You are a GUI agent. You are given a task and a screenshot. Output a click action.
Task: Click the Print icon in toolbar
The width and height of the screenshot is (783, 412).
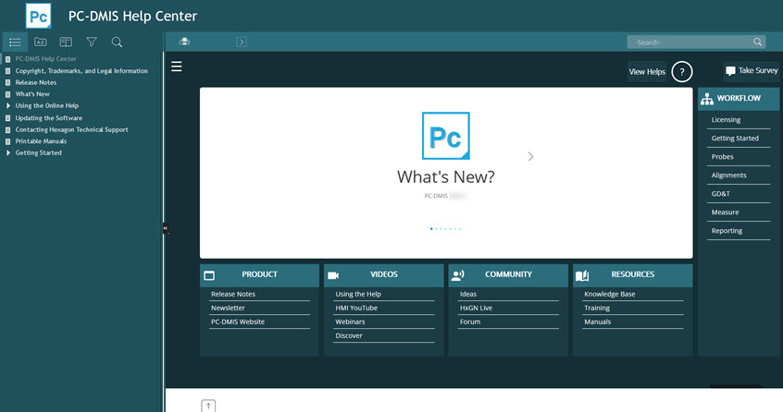185,42
